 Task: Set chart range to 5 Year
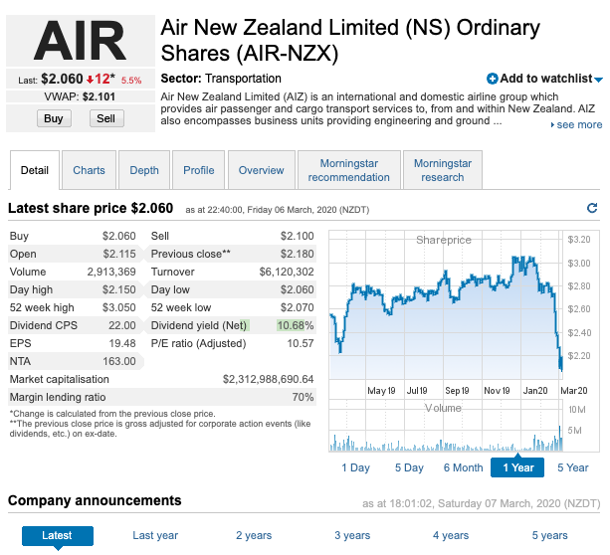click(572, 467)
